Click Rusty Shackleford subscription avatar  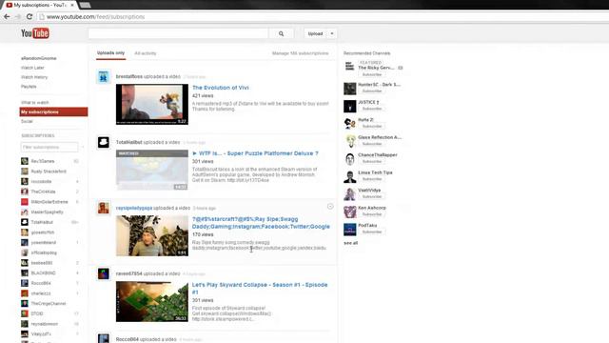point(25,171)
